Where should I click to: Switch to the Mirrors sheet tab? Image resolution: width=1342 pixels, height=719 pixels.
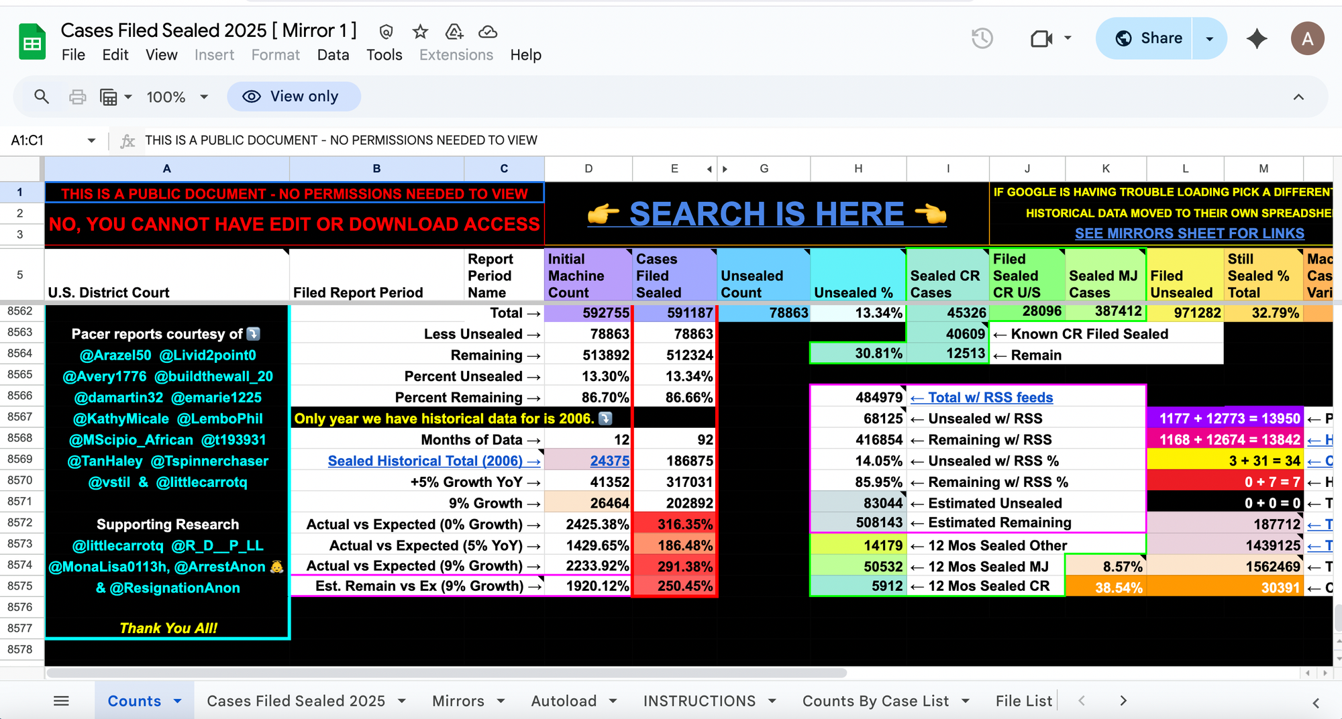(458, 701)
